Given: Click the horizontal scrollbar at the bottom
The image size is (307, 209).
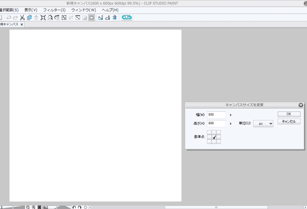Looking at the screenshot, I should 216,207.
